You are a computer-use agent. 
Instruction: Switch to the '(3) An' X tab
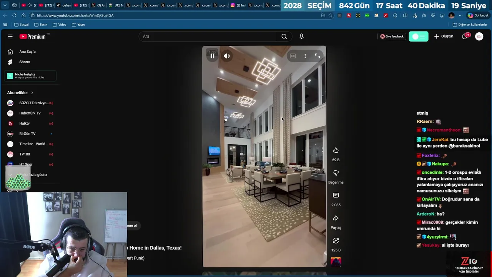click(98, 5)
